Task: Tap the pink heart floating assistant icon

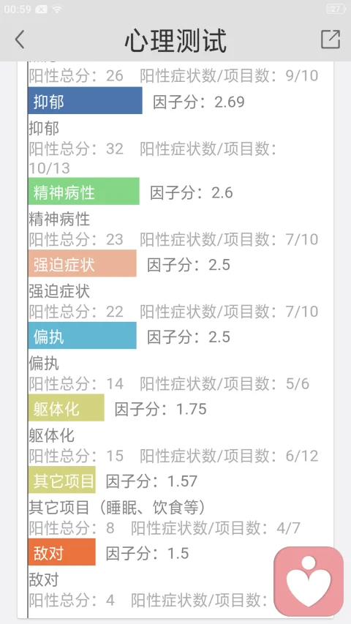Action: pyautogui.click(x=309, y=581)
